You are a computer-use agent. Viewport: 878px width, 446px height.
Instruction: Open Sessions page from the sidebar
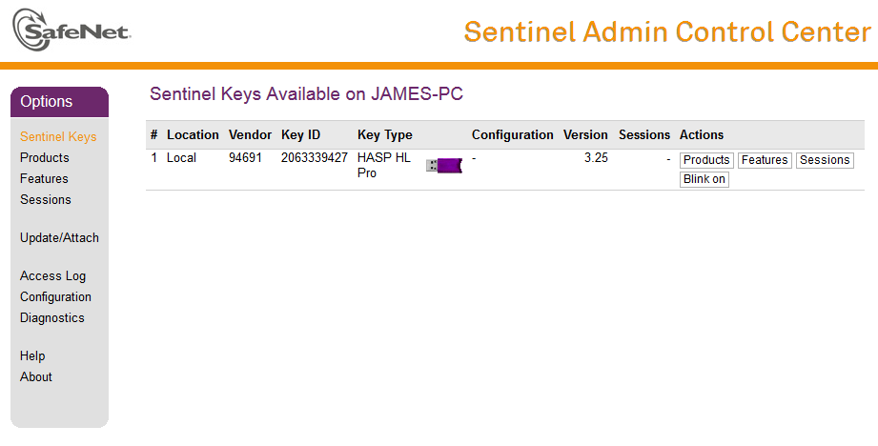(x=46, y=199)
